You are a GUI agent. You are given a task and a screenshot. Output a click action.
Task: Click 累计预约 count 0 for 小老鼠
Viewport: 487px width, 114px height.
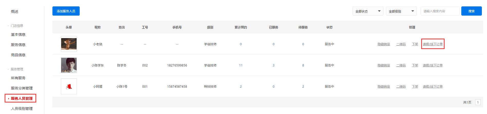[241, 44]
